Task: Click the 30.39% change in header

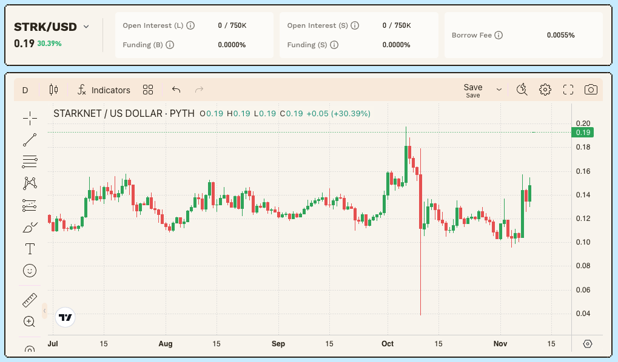Action: click(x=49, y=44)
